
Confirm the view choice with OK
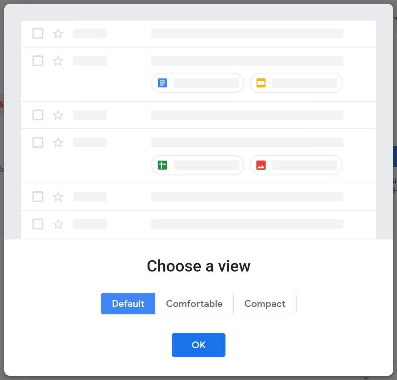click(x=198, y=345)
